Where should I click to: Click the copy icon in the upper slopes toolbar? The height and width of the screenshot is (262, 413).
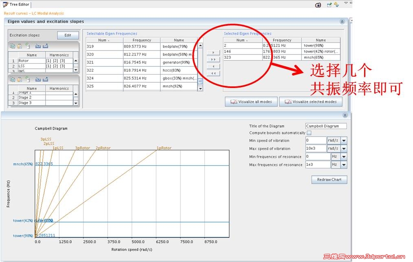[x=12, y=46]
